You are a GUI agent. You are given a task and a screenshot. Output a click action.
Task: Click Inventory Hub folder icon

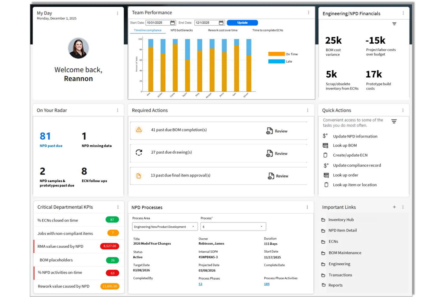[323, 220]
